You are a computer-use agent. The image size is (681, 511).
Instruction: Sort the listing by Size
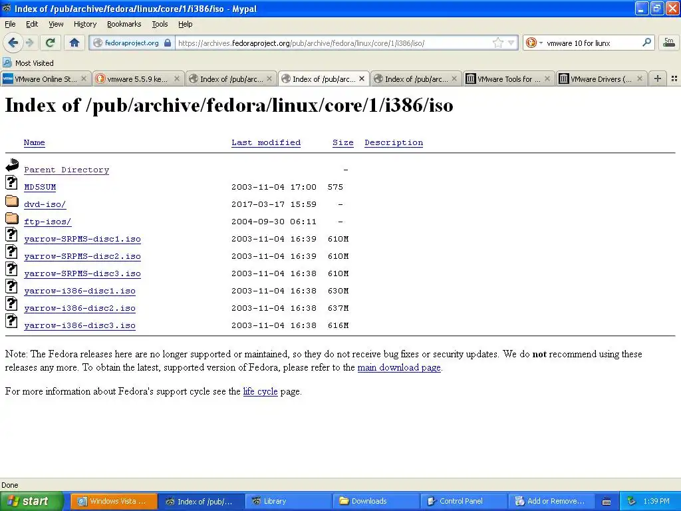pyautogui.click(x=342, y=142)
